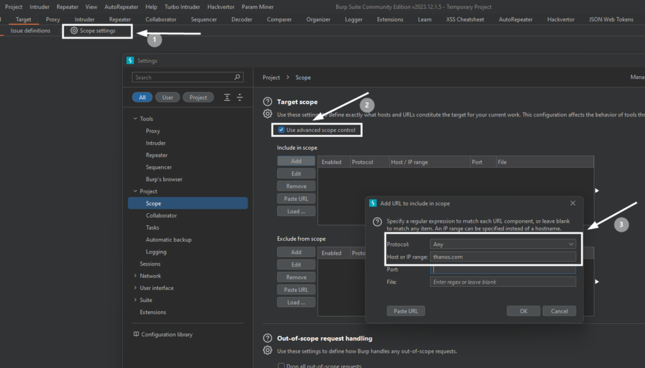Select Sessions in the settings tree
The width and height of the screenshot is (645, 368).
tap(150, 264)
